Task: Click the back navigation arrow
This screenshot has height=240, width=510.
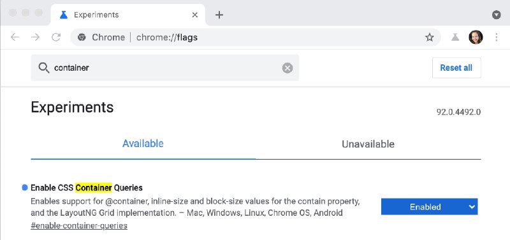Action: pyautogui.click(x=15, y=38)
